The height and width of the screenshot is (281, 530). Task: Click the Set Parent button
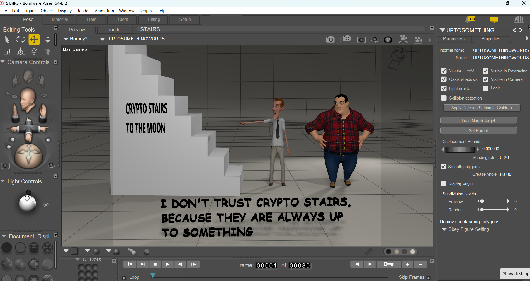478,131
